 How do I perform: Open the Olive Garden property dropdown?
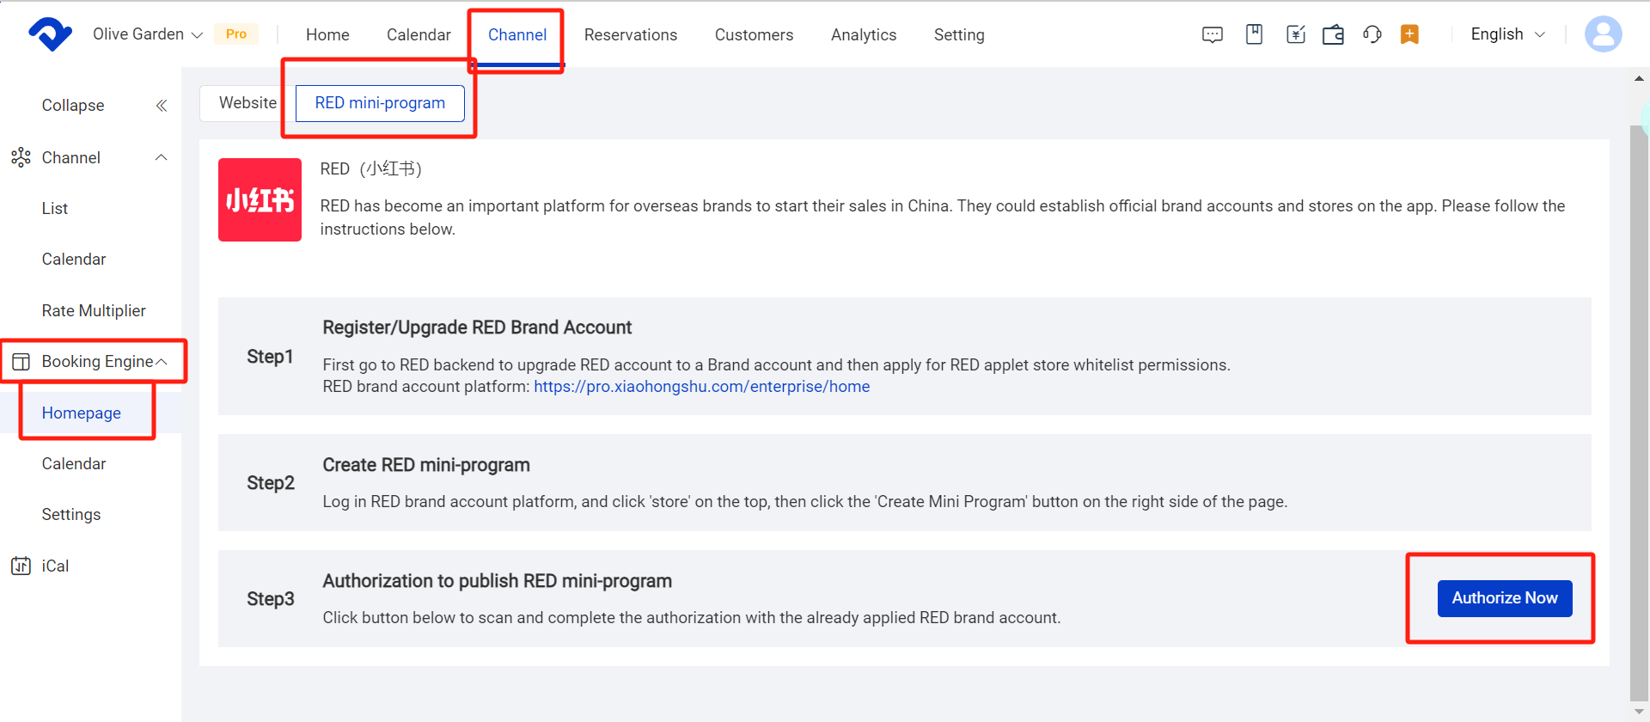pos(147,34)
